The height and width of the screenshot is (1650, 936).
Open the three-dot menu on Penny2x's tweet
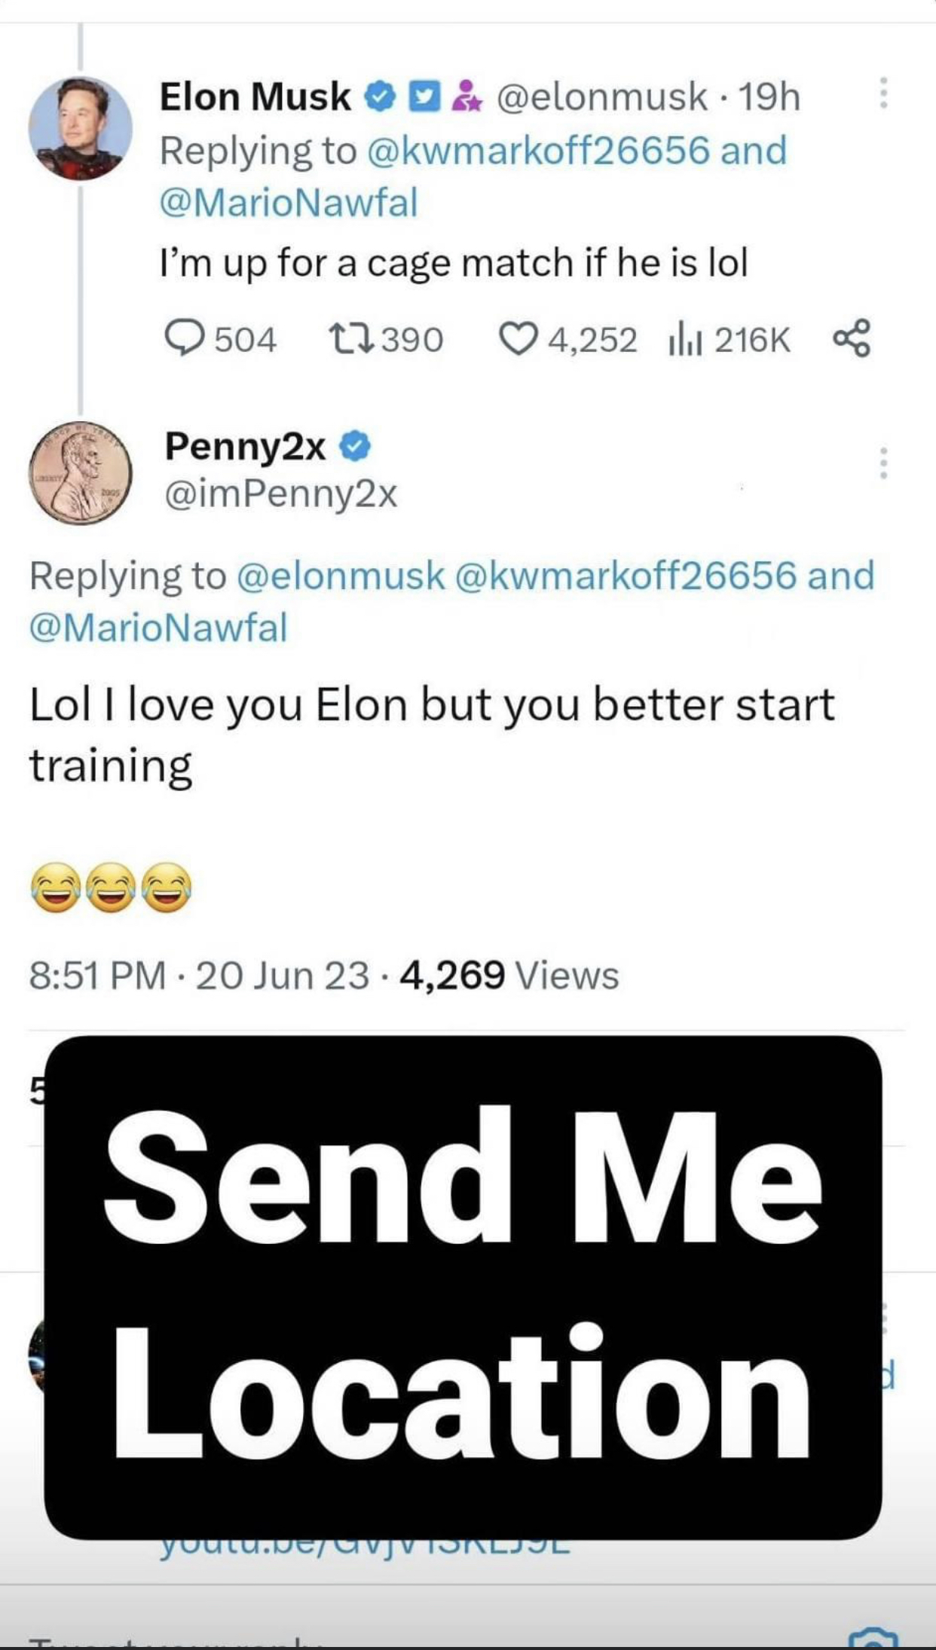(883, 463)
